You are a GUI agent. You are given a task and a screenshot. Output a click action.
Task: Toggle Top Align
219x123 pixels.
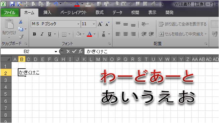pos(118,23)
